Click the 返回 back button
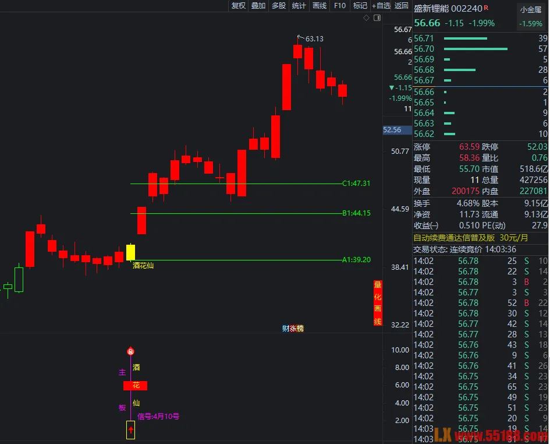The width and height of the screenshot is (550, 444). tap(401, 6)
